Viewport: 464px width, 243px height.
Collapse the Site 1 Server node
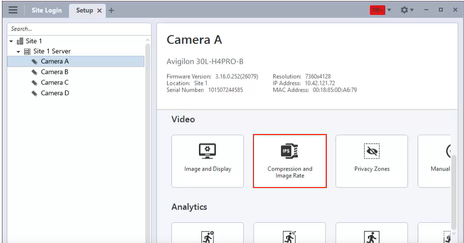pos(18,52)
